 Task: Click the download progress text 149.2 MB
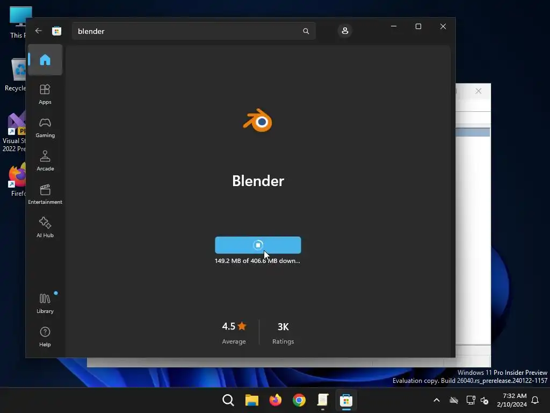pyautogui.click(x=257, y=261)
